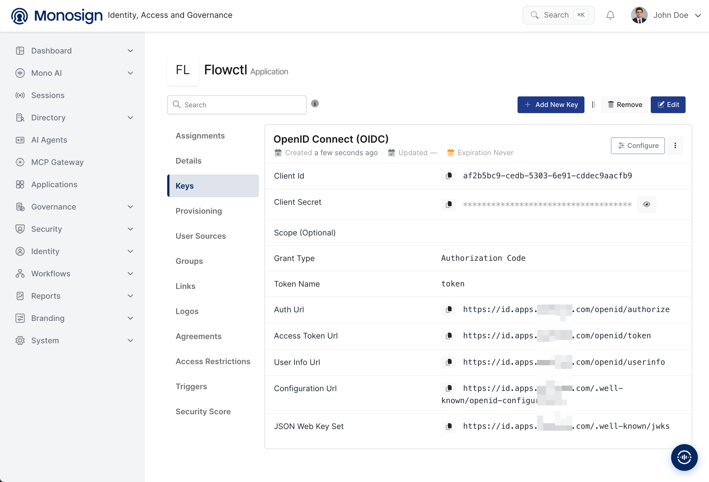Click the Remove button

[x=625, y=105]
